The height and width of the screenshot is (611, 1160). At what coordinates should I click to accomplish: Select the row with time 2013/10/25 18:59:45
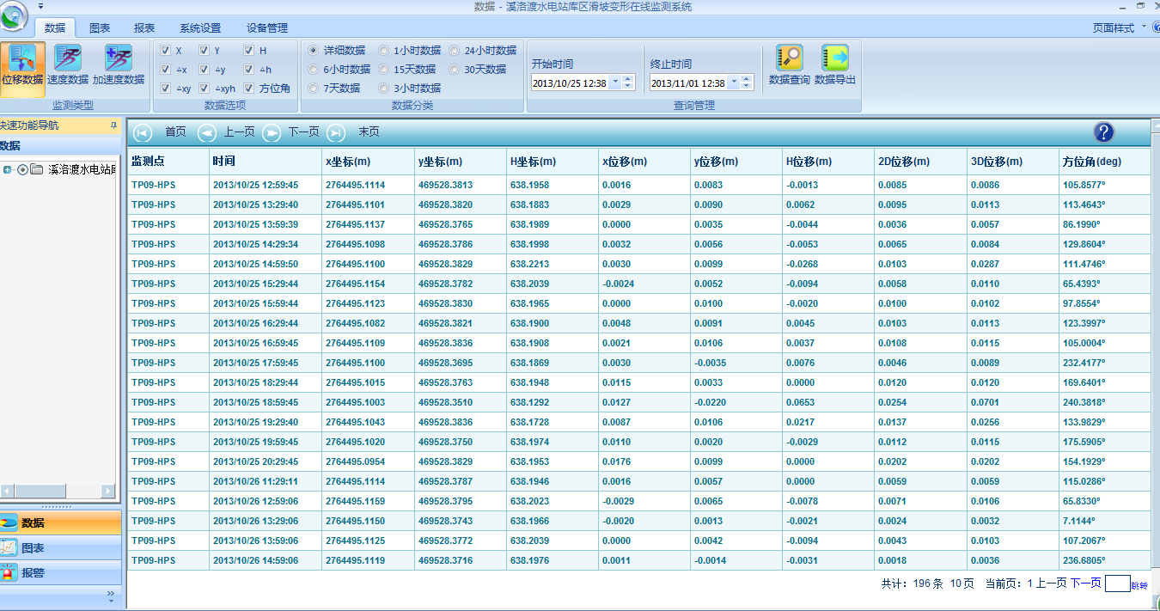pos(638,402)
